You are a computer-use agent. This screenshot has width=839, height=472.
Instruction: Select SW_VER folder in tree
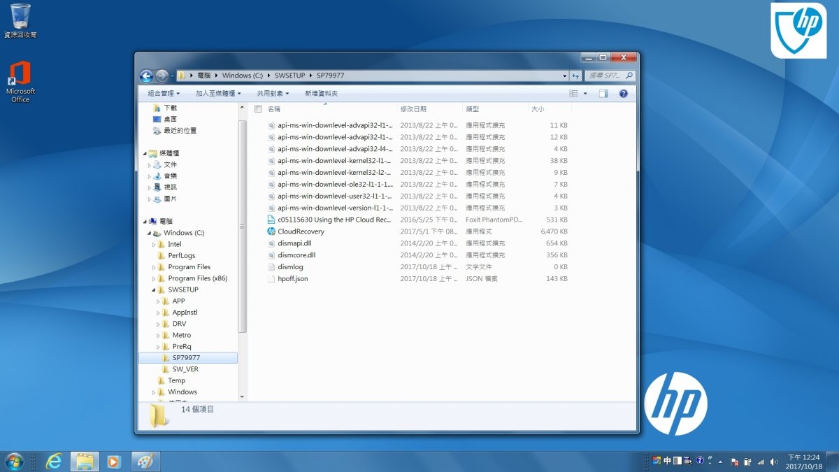pos(185,369)
